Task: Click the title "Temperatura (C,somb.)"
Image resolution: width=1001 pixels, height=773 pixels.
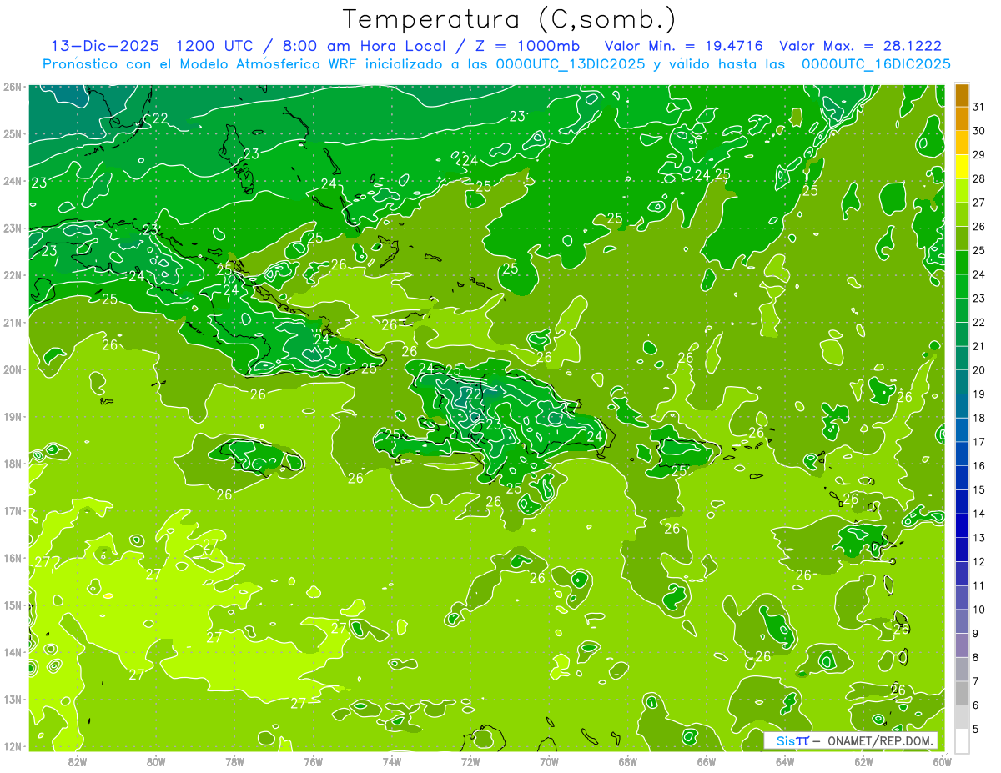Action: (510, 20)
